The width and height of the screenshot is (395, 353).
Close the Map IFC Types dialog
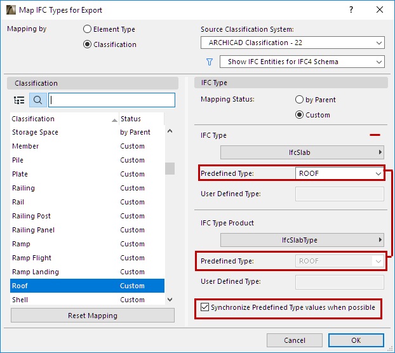pos(380,10)
